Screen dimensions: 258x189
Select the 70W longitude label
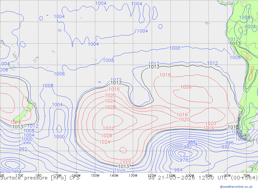click(x=246, y=176)
